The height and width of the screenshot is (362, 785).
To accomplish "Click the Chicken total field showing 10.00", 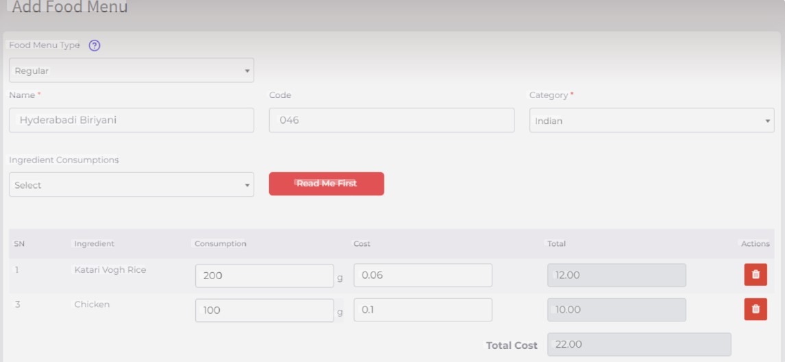I will click(616, 309).
